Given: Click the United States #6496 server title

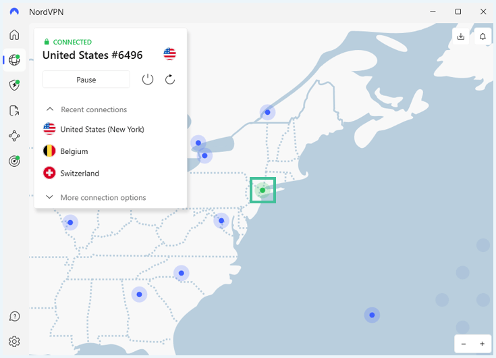Looking at the screenshot, I should coord(92,55).
